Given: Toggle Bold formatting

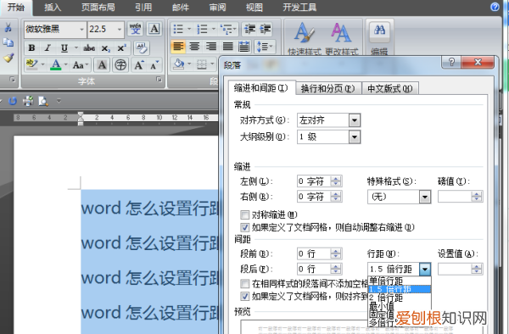Looking at the screenshot, I should click(31, 48).
